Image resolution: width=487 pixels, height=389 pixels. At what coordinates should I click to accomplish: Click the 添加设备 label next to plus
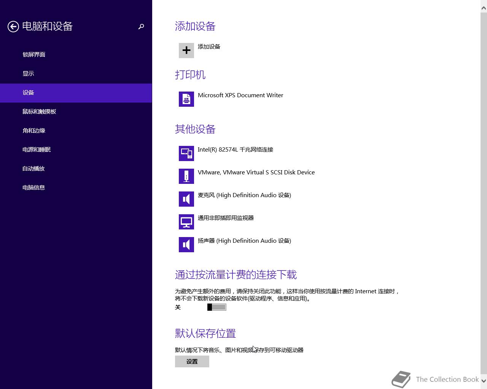coord(209,47)
